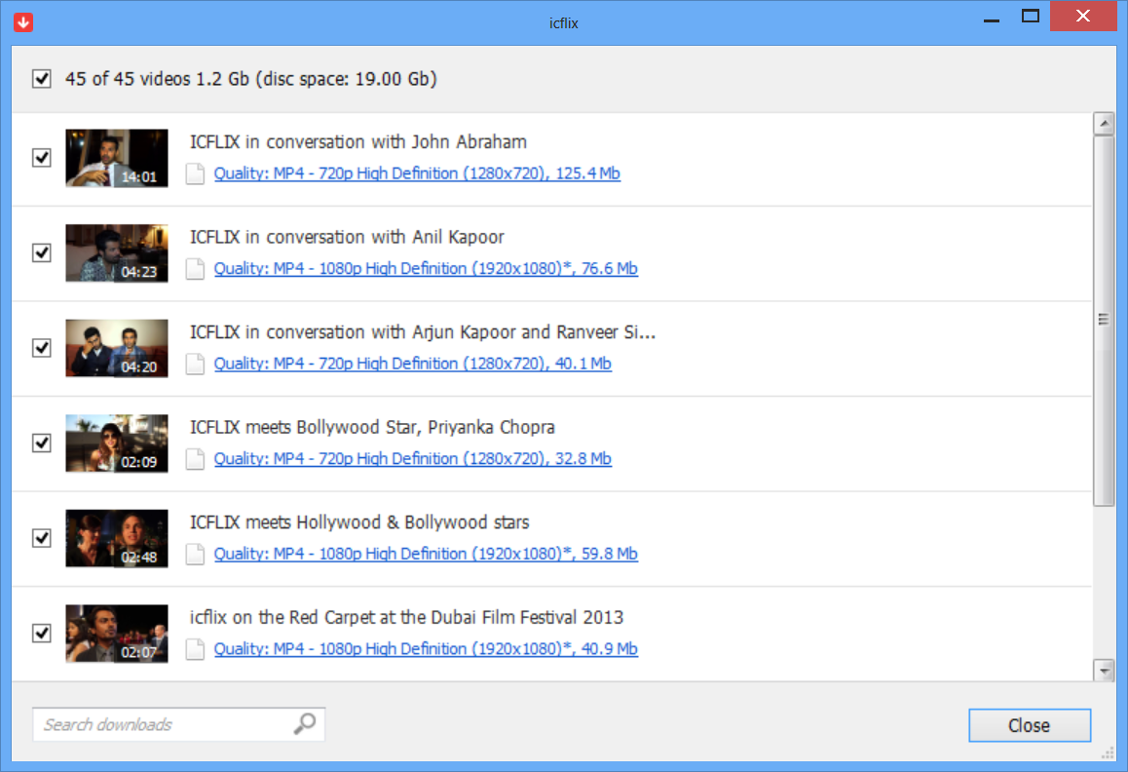1128x772 pixels.
Task: Click the thumbnail with 04:20 duration
Action: point(117,349)
